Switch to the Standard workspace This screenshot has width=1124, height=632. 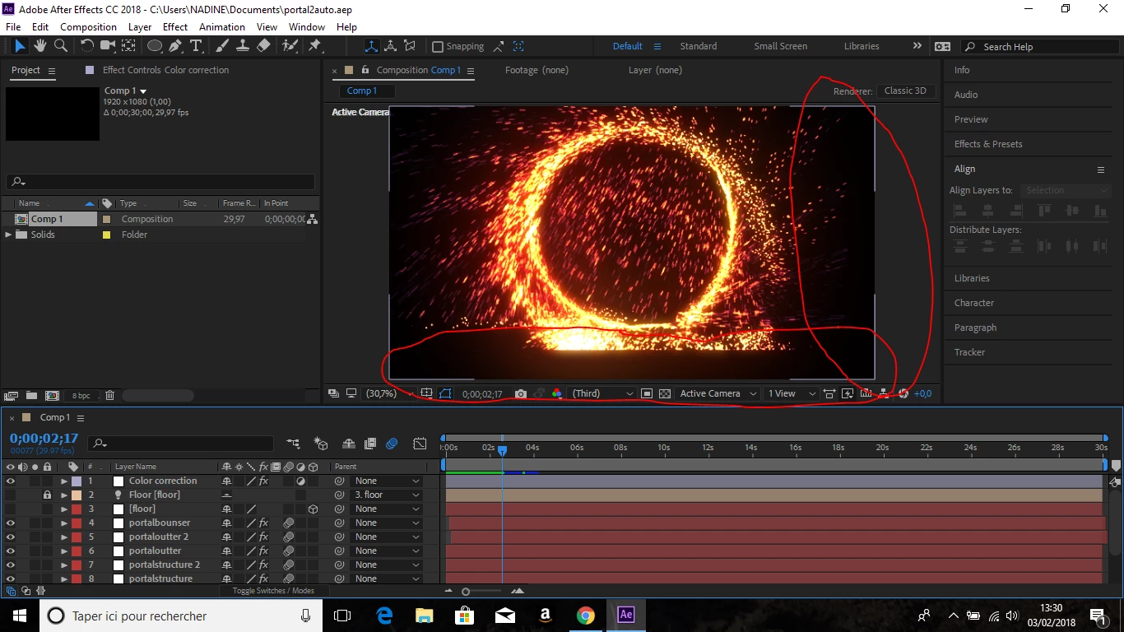click(x=698, y=46)
